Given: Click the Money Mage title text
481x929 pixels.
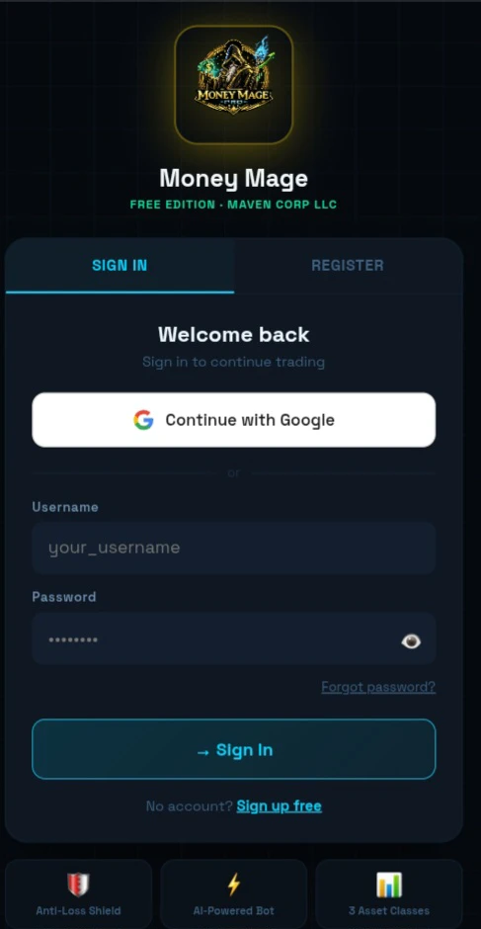Looking at the screenshot, I should coord(234,178).
